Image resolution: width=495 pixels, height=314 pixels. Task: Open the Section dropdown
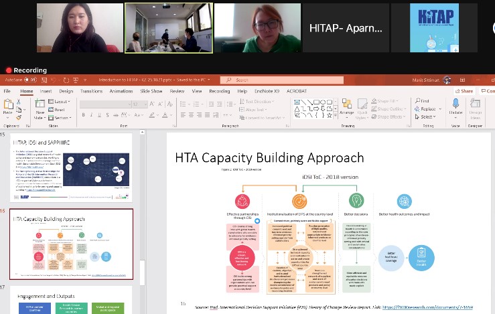click(x=61, y=117)
